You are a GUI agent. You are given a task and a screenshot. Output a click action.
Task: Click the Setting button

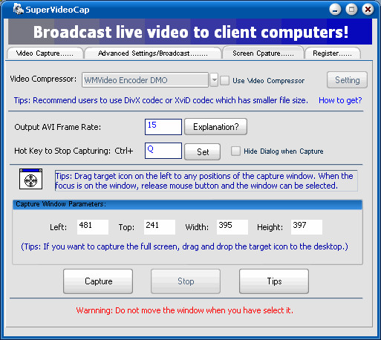click(347, 80)
